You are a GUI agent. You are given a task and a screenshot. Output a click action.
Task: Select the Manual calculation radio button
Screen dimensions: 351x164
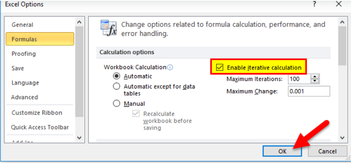point(117,103)
